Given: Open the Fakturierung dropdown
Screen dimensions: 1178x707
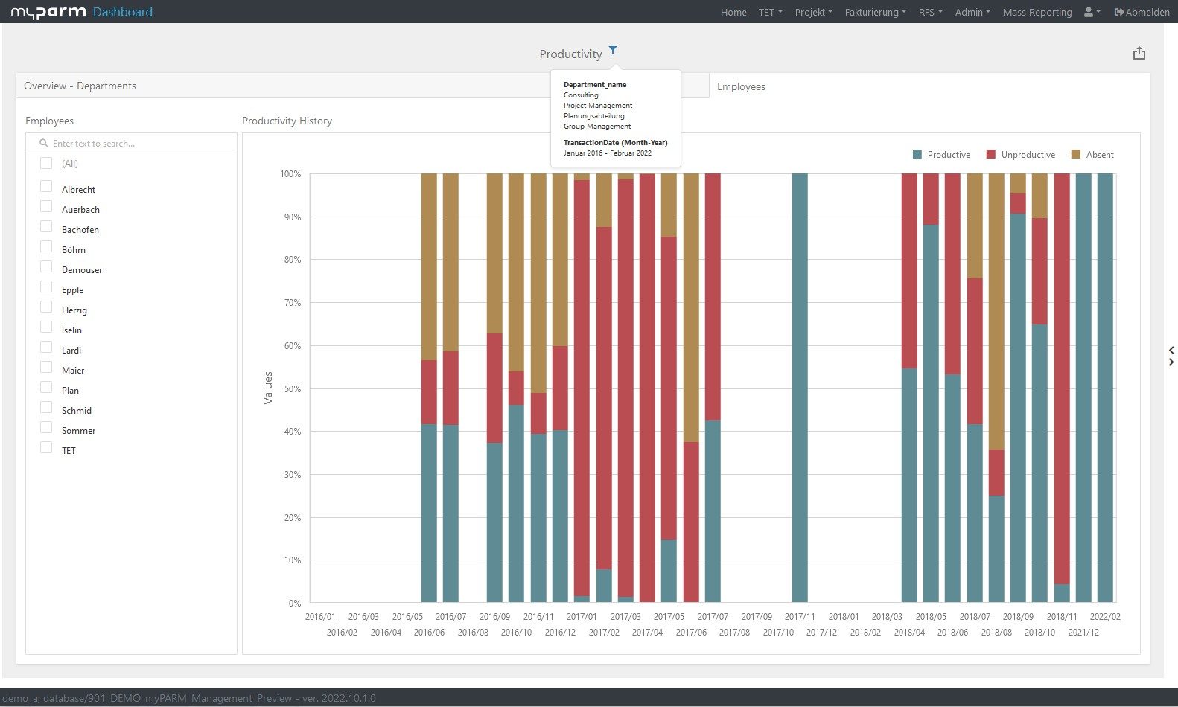Looking at the screenshot, I should [875, 12].
